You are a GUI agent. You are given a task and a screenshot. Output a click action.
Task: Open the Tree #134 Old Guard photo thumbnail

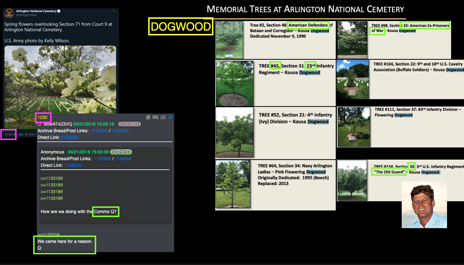click(x=352, y=181)
